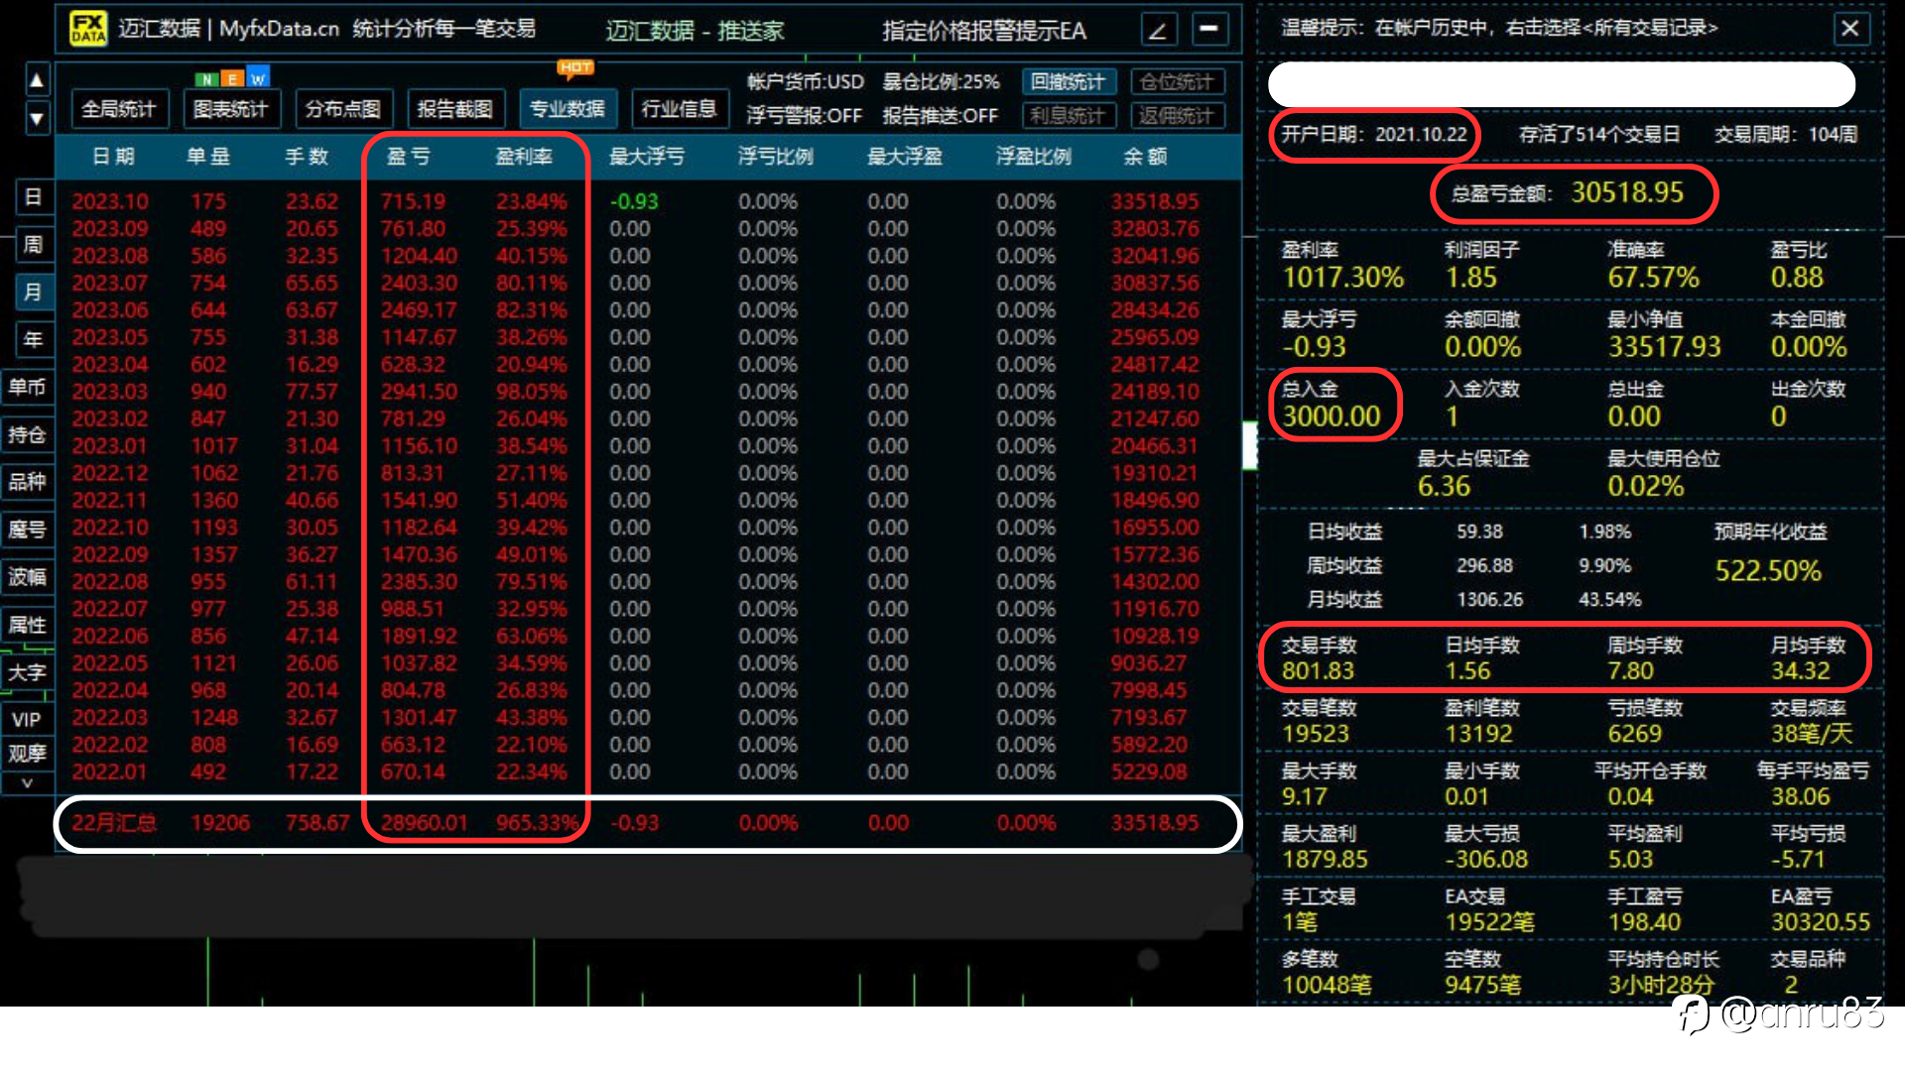The image size is (1905, 1071).
Task: Open the 全局统计 tab
Action: [x=119, y=109]
